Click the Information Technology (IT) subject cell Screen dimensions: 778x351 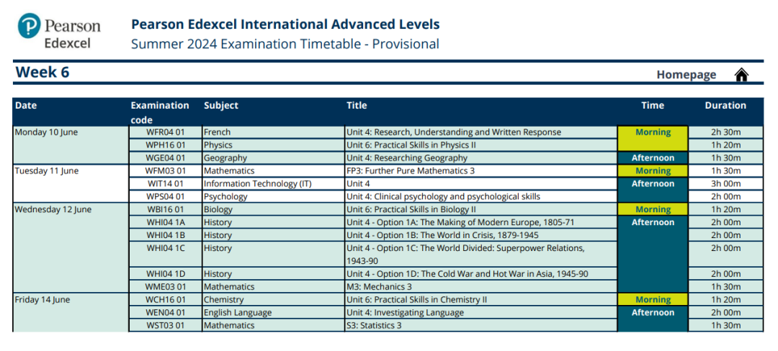[274, 183]
